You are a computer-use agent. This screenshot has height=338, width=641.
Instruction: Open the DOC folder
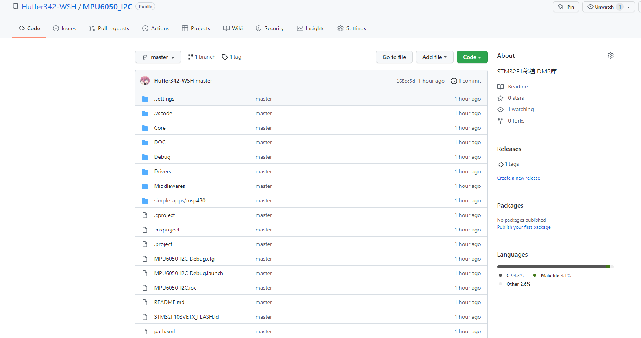click(160, 142)
